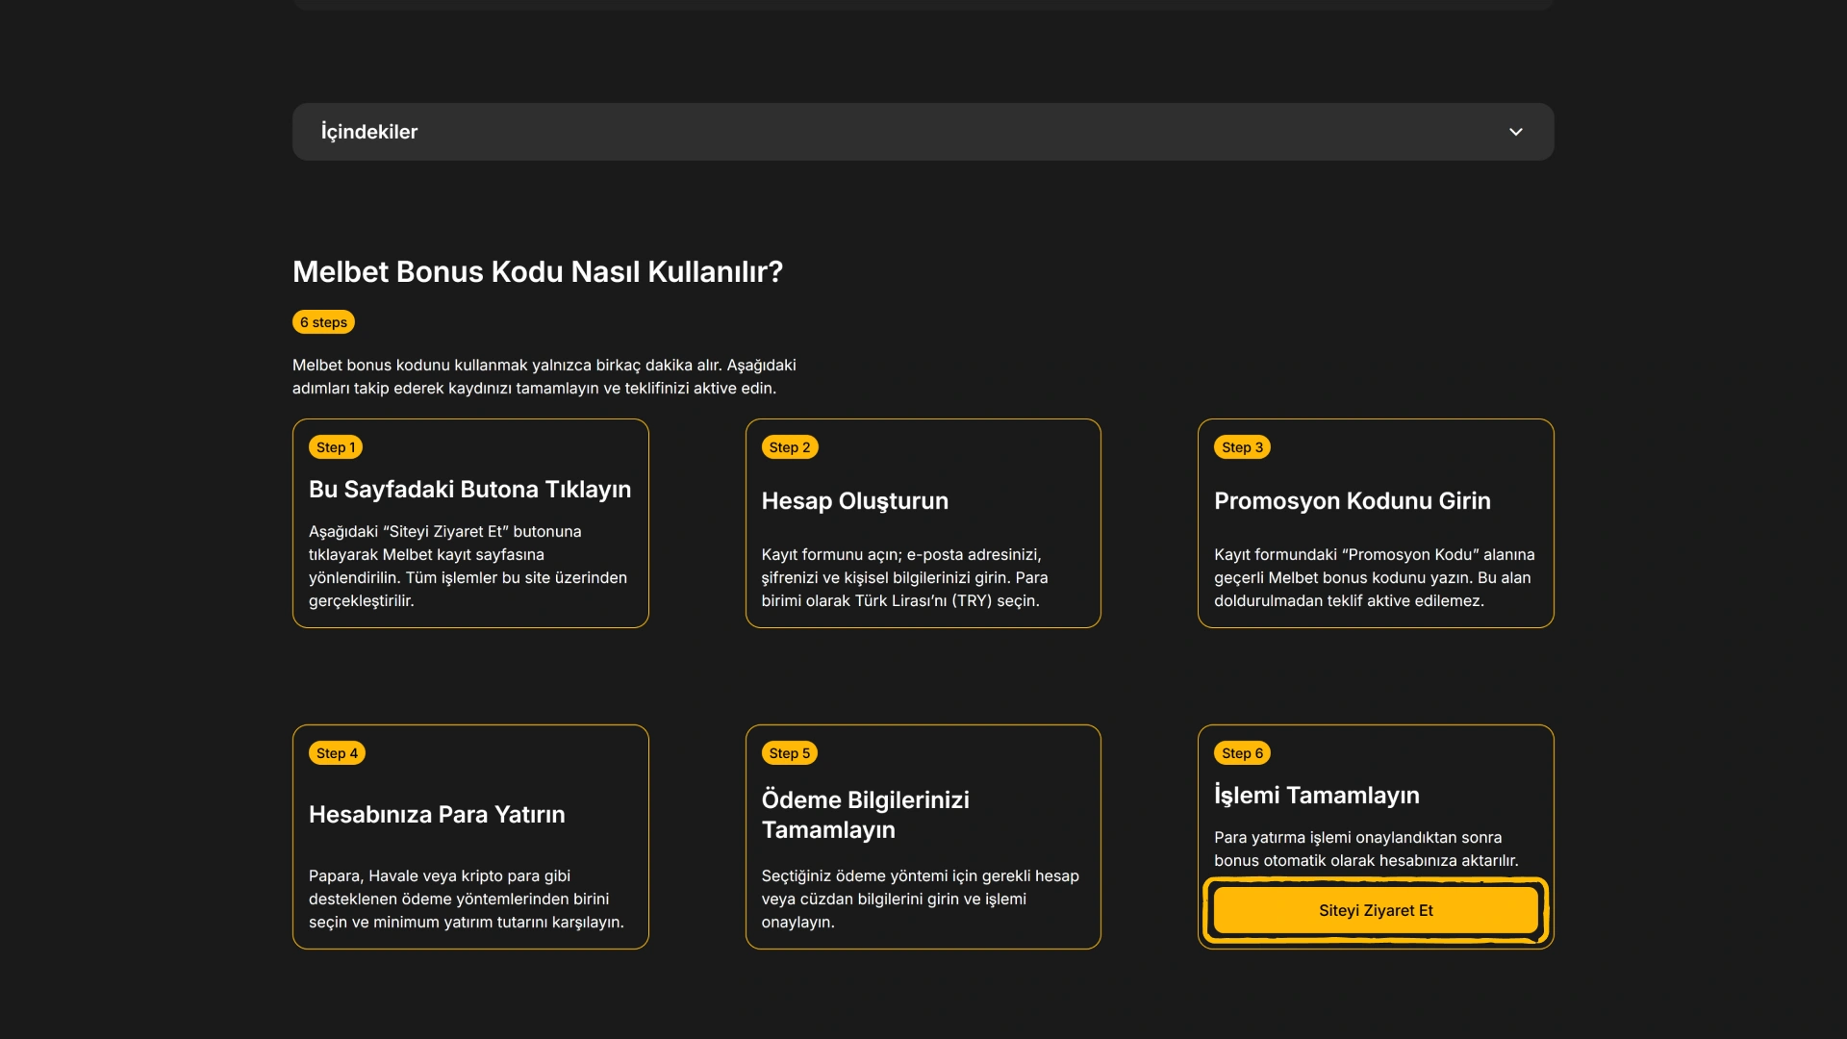Viewport: 1847px width, 1039px height.
Task: Click Step 6 description starting Para yatırma işlemi
Action: pos(1366,849)
